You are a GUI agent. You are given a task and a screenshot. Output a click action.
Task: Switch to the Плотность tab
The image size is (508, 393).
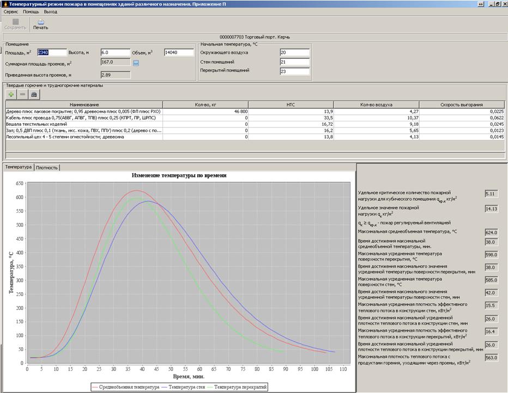(47, 168)
